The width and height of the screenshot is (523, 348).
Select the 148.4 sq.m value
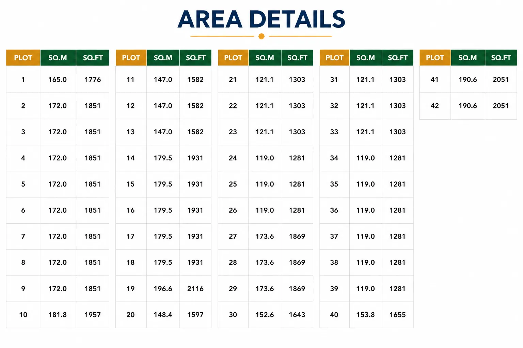(x=163, y=315)
